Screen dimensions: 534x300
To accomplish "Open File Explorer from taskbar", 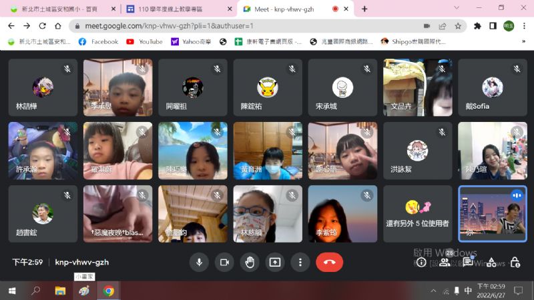I will coord(60,291).
